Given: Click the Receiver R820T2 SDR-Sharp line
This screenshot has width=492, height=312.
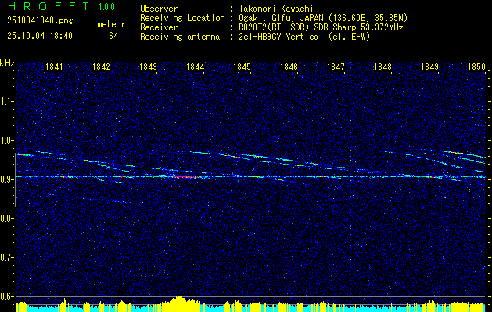Looking at the screenshot, I should (x=321, y=27).
